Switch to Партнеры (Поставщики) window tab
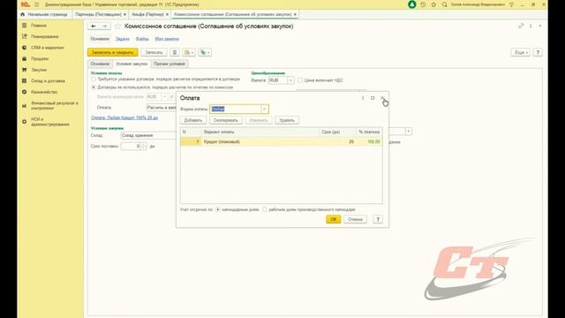The width and height of the screenshot is (565, 318). [98, 14]
